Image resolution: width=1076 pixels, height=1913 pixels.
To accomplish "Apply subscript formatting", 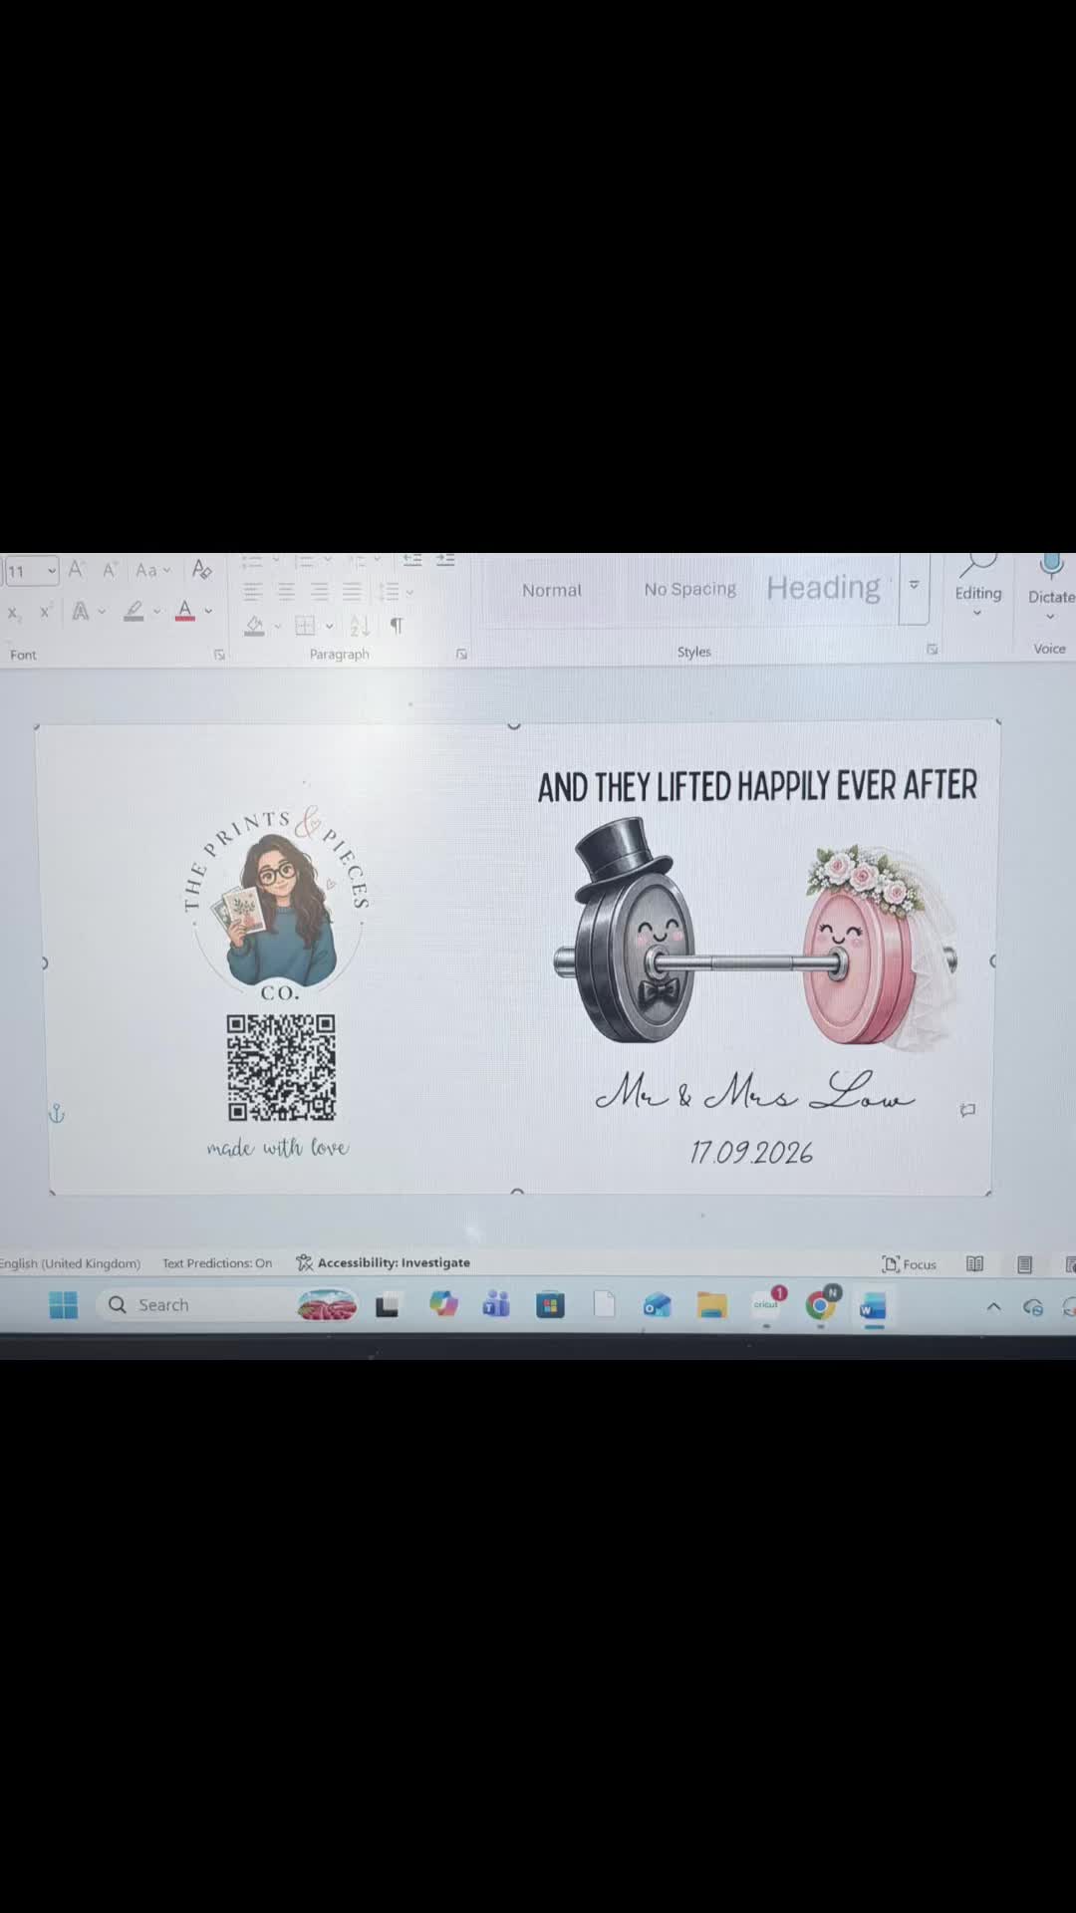I will click(x=14, y=613).
